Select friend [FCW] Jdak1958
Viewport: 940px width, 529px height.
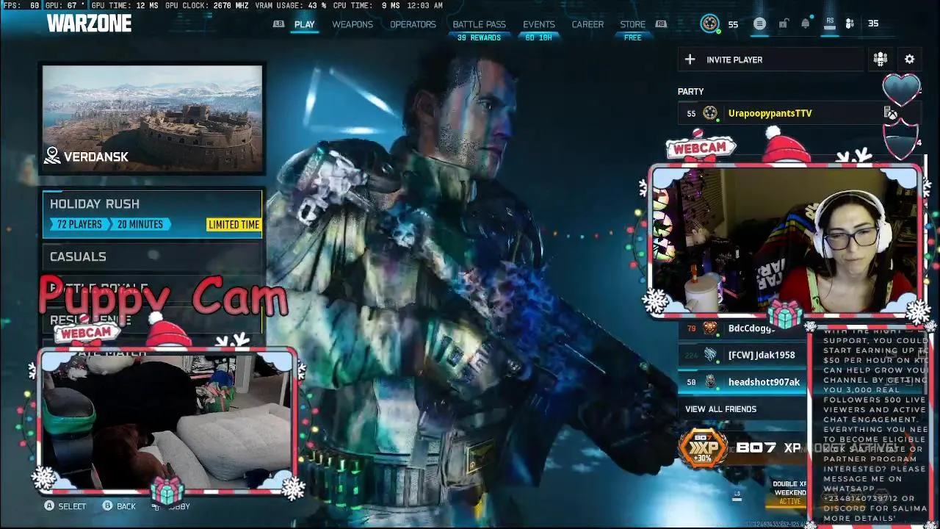(741, 355)
